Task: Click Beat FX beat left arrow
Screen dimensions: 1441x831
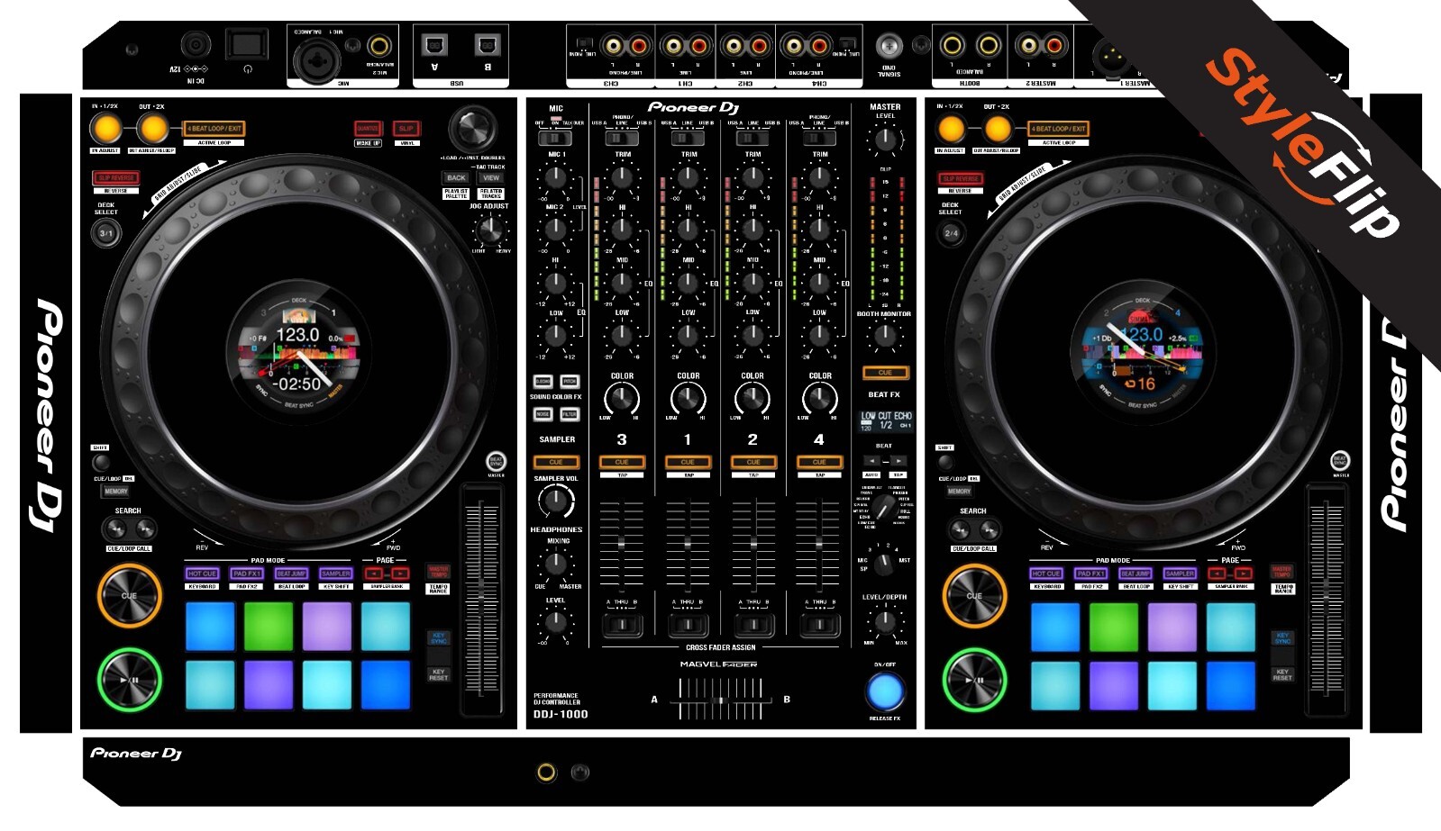Action: click(x=871, y=460)
